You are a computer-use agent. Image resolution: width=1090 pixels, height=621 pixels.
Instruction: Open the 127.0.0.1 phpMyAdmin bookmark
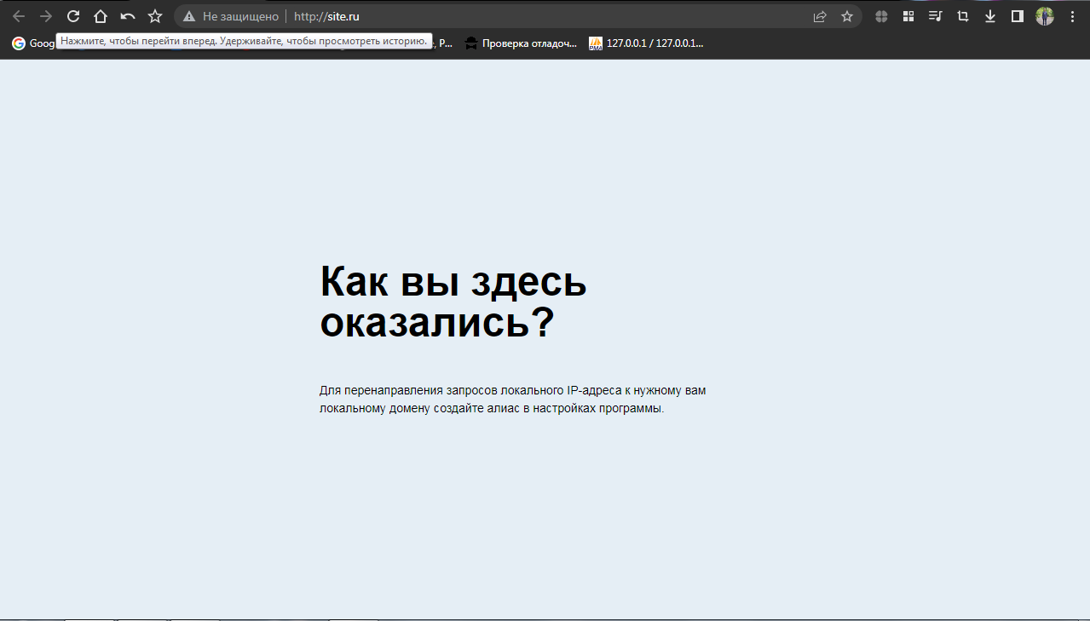647,43
